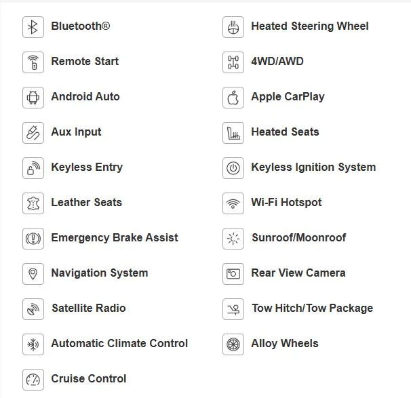Select the Heated Steering Wheel icon
The height and width of the screenshot is (398, 411).
tap(233, 27)
